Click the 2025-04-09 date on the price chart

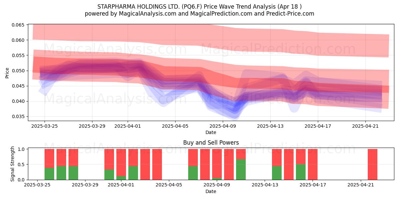(223, 126)
